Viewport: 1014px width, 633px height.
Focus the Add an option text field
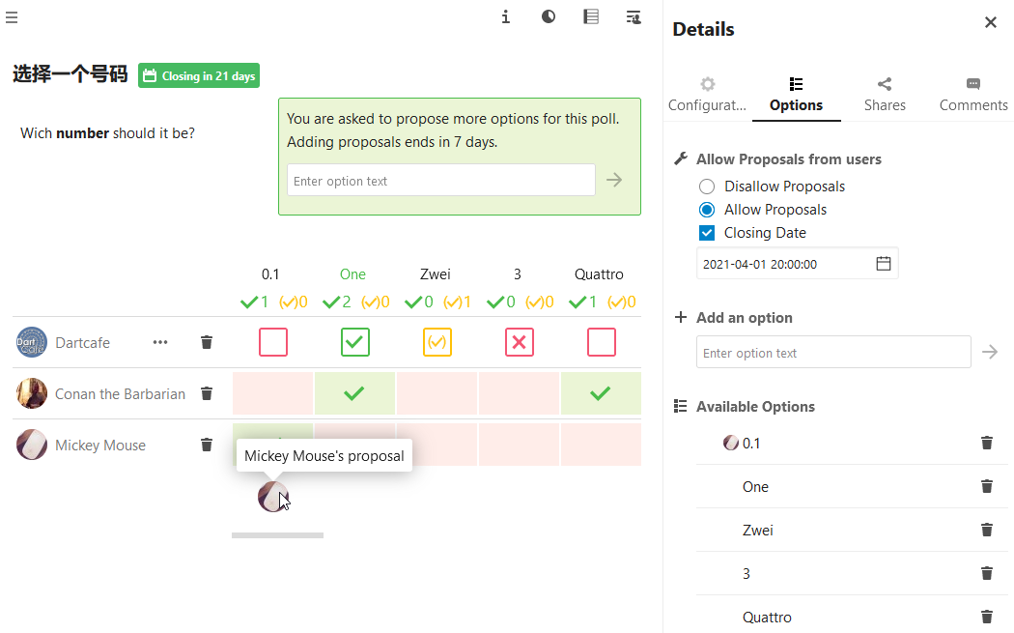(833, 352)
